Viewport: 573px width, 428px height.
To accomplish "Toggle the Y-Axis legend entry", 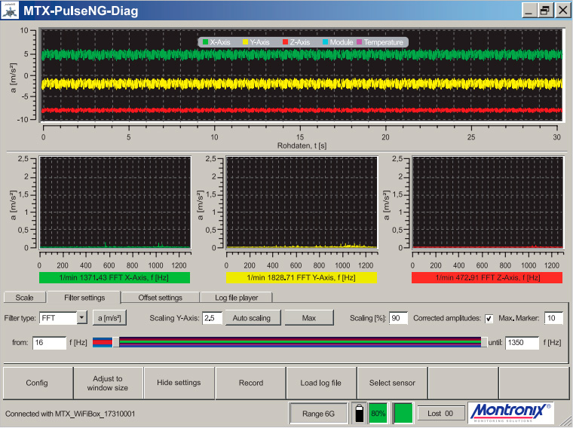I will (256, 42).
